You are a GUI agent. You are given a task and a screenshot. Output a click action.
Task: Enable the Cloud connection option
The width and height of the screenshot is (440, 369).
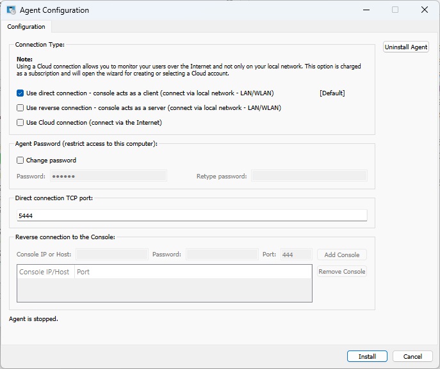tap(20, 123)
